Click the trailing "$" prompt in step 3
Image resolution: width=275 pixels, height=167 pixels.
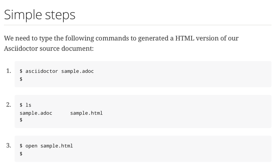click(x=21, y=154)
